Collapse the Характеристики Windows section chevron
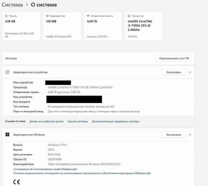 tap(190, 135)
